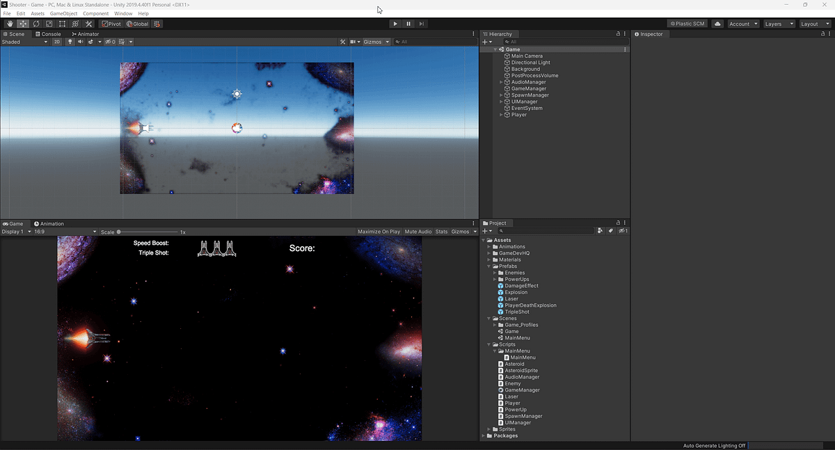Viewport: 835px width, 450px height.
Task: Select the Hand tool
Action: [9, 23]
